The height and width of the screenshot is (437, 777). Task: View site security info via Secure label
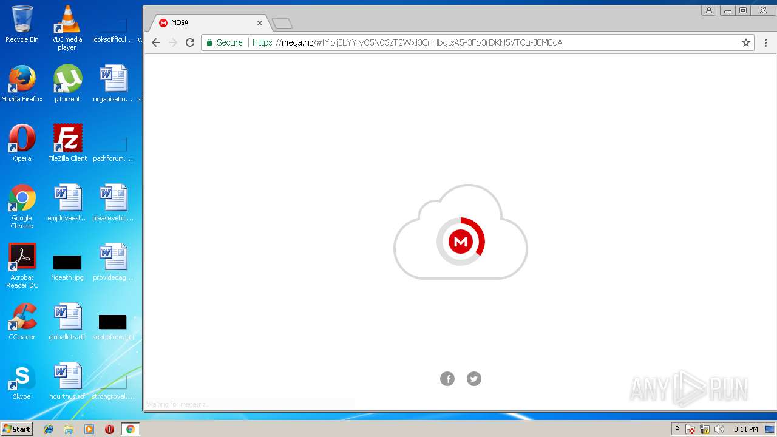click(225, 42)
